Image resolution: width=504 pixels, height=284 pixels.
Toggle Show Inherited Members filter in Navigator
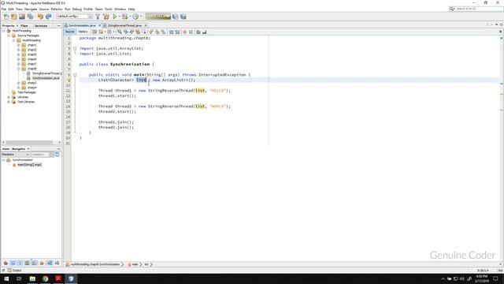tap(6, 263)
